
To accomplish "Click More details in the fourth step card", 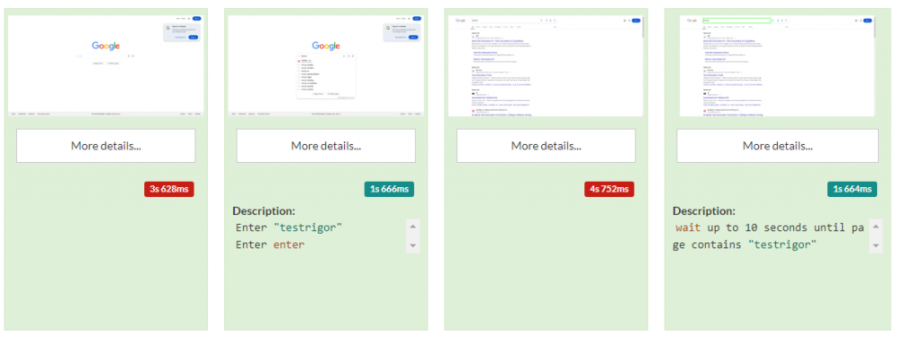I will (x=777, y=146).
